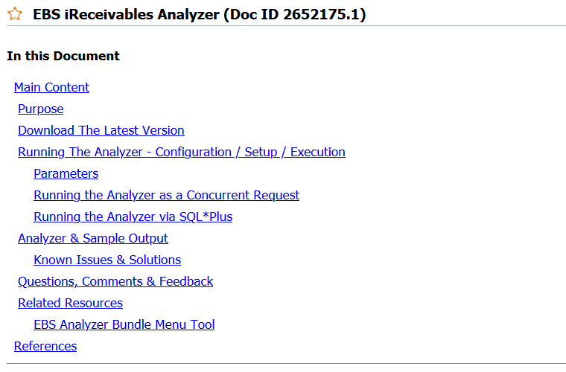Click the divider line below References
The height and width of the screenshot is (372, 566).
point(283,363)
